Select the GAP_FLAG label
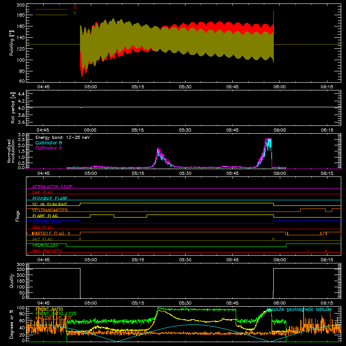This screenshot has width=346, height=346. (42, 192)
